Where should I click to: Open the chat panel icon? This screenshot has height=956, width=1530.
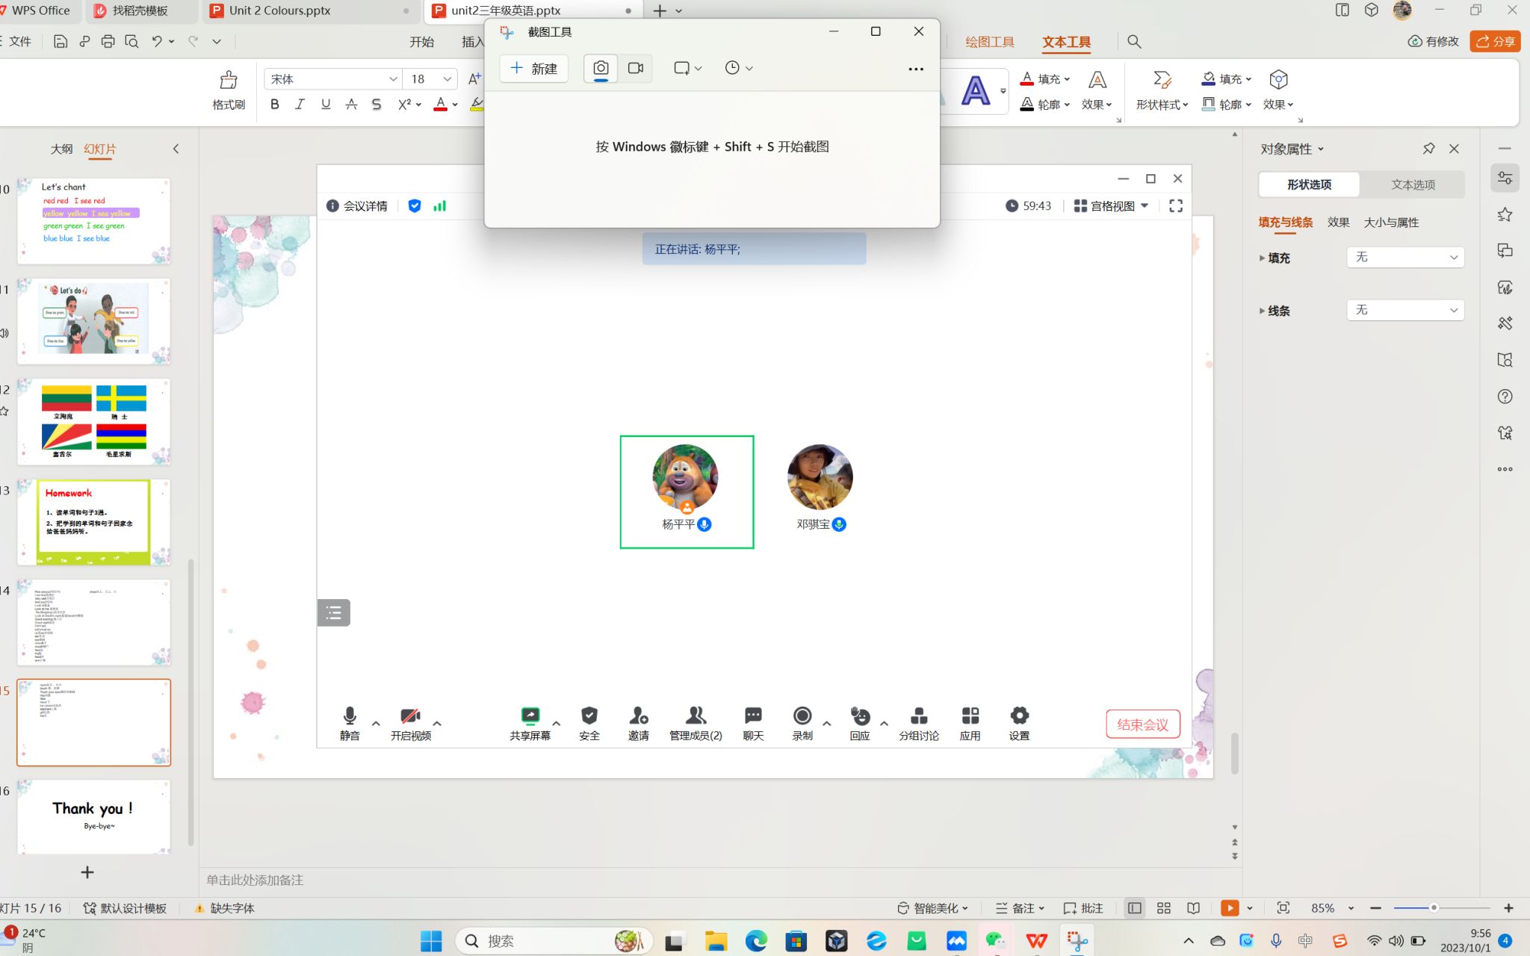pyautogui.click(x=753, y=716)
